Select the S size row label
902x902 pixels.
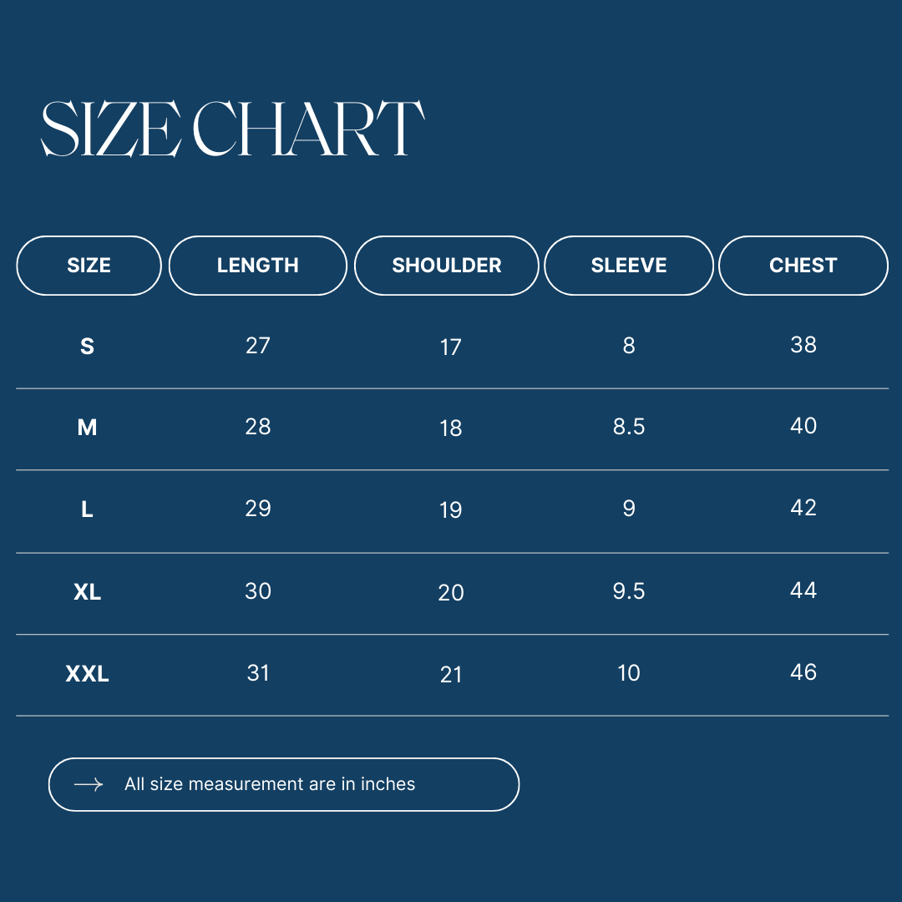87,347
